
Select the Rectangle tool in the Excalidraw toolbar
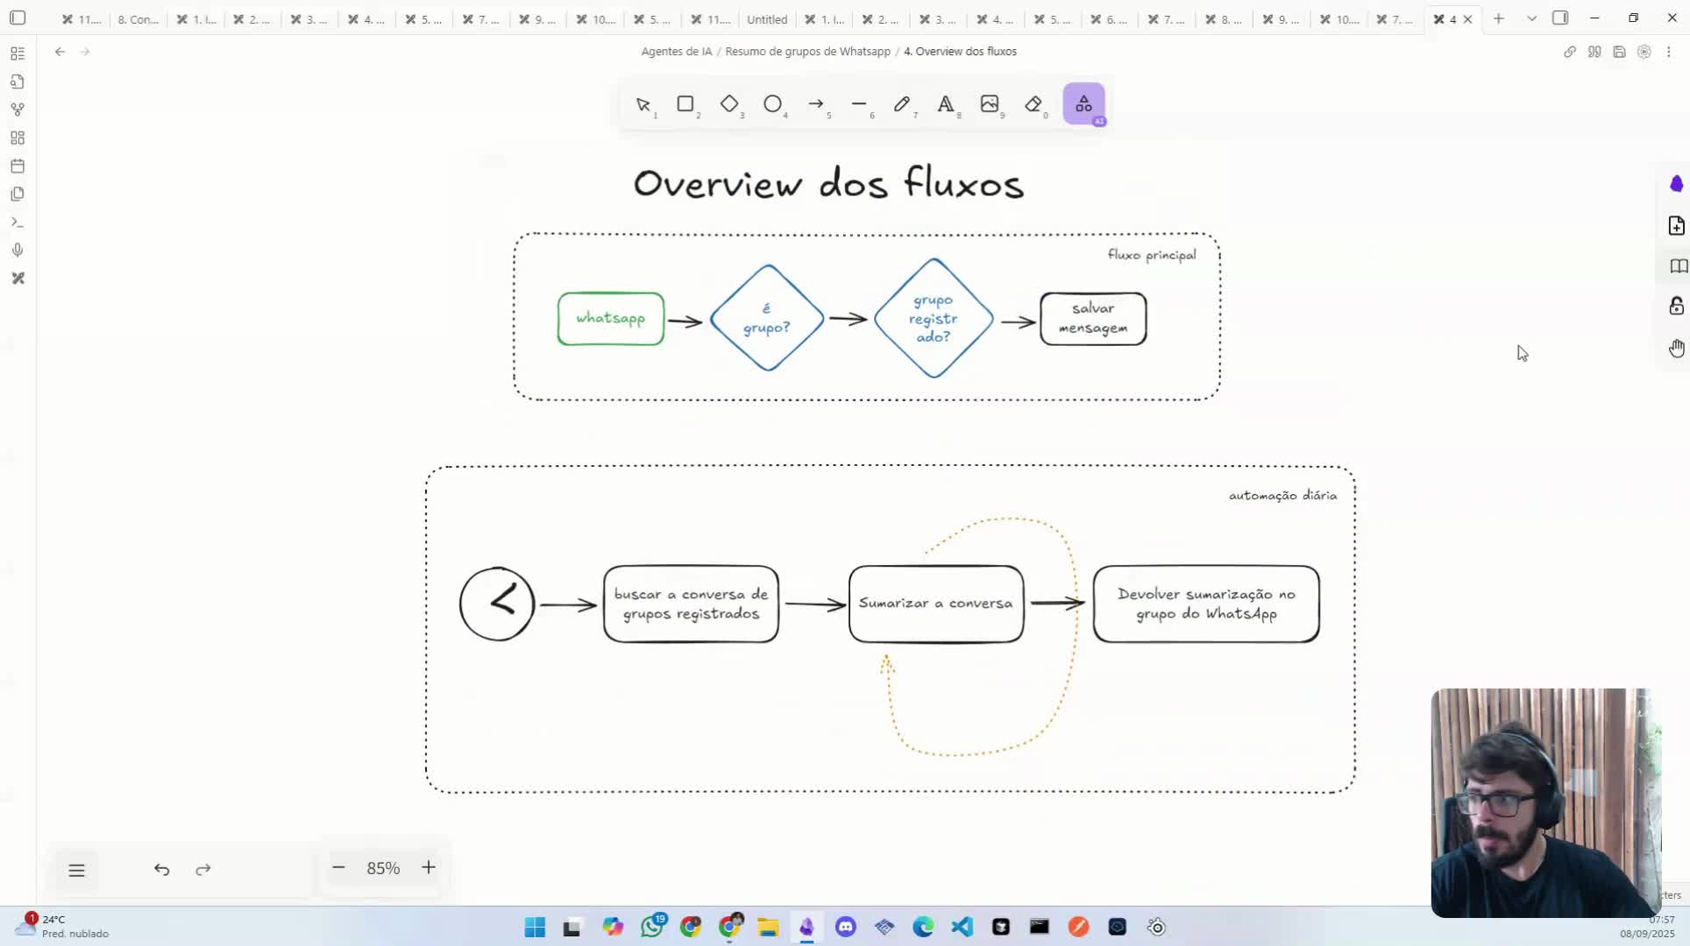(686, 104)
